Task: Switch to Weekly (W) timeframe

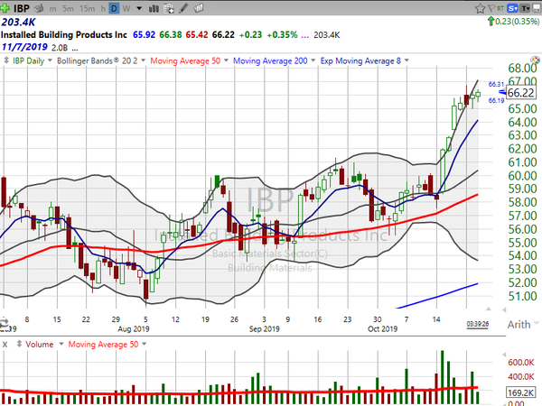Action: (x=126, y=9)
